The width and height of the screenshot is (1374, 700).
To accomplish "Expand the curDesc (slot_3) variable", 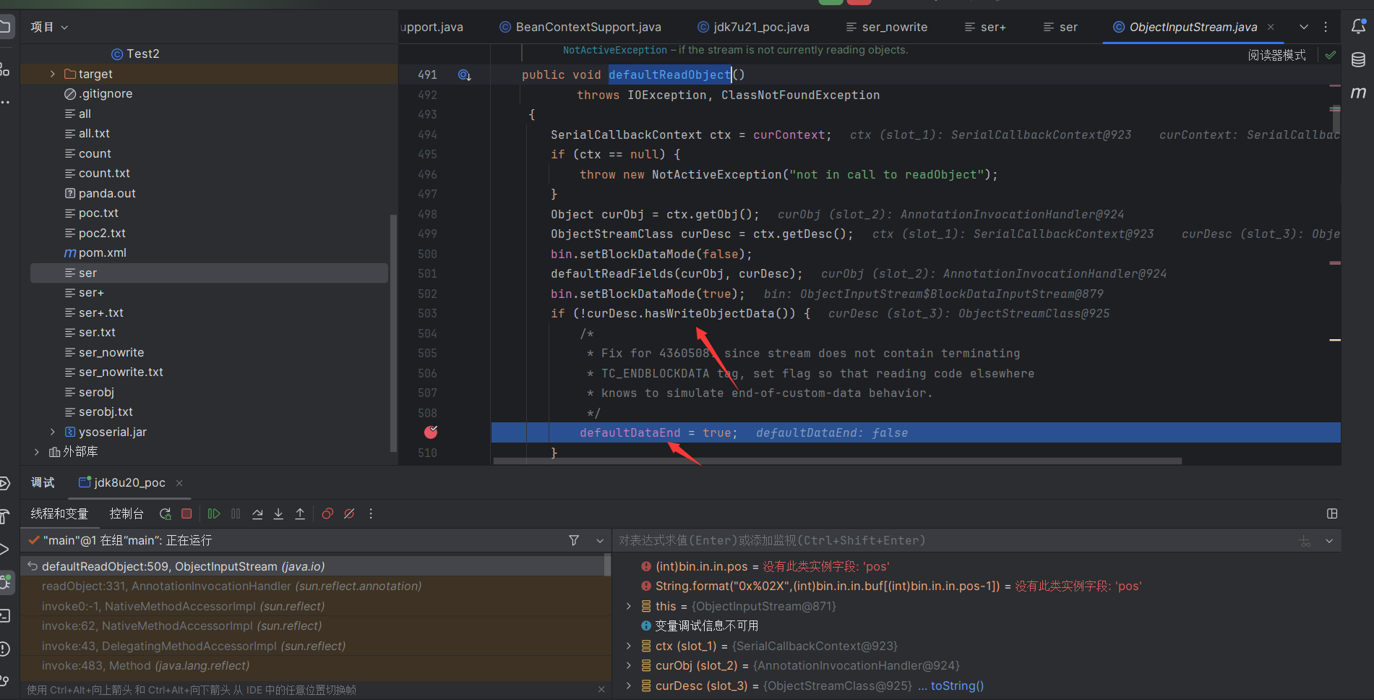I will (x=628, y=686).
